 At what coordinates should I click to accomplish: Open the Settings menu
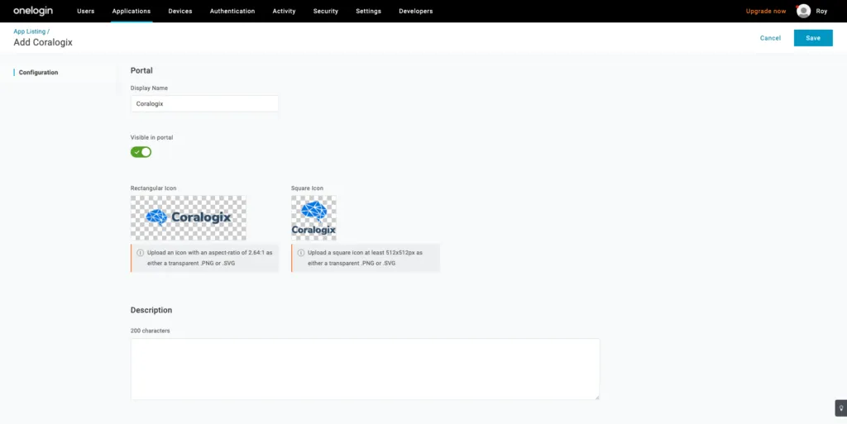[368, 11]
